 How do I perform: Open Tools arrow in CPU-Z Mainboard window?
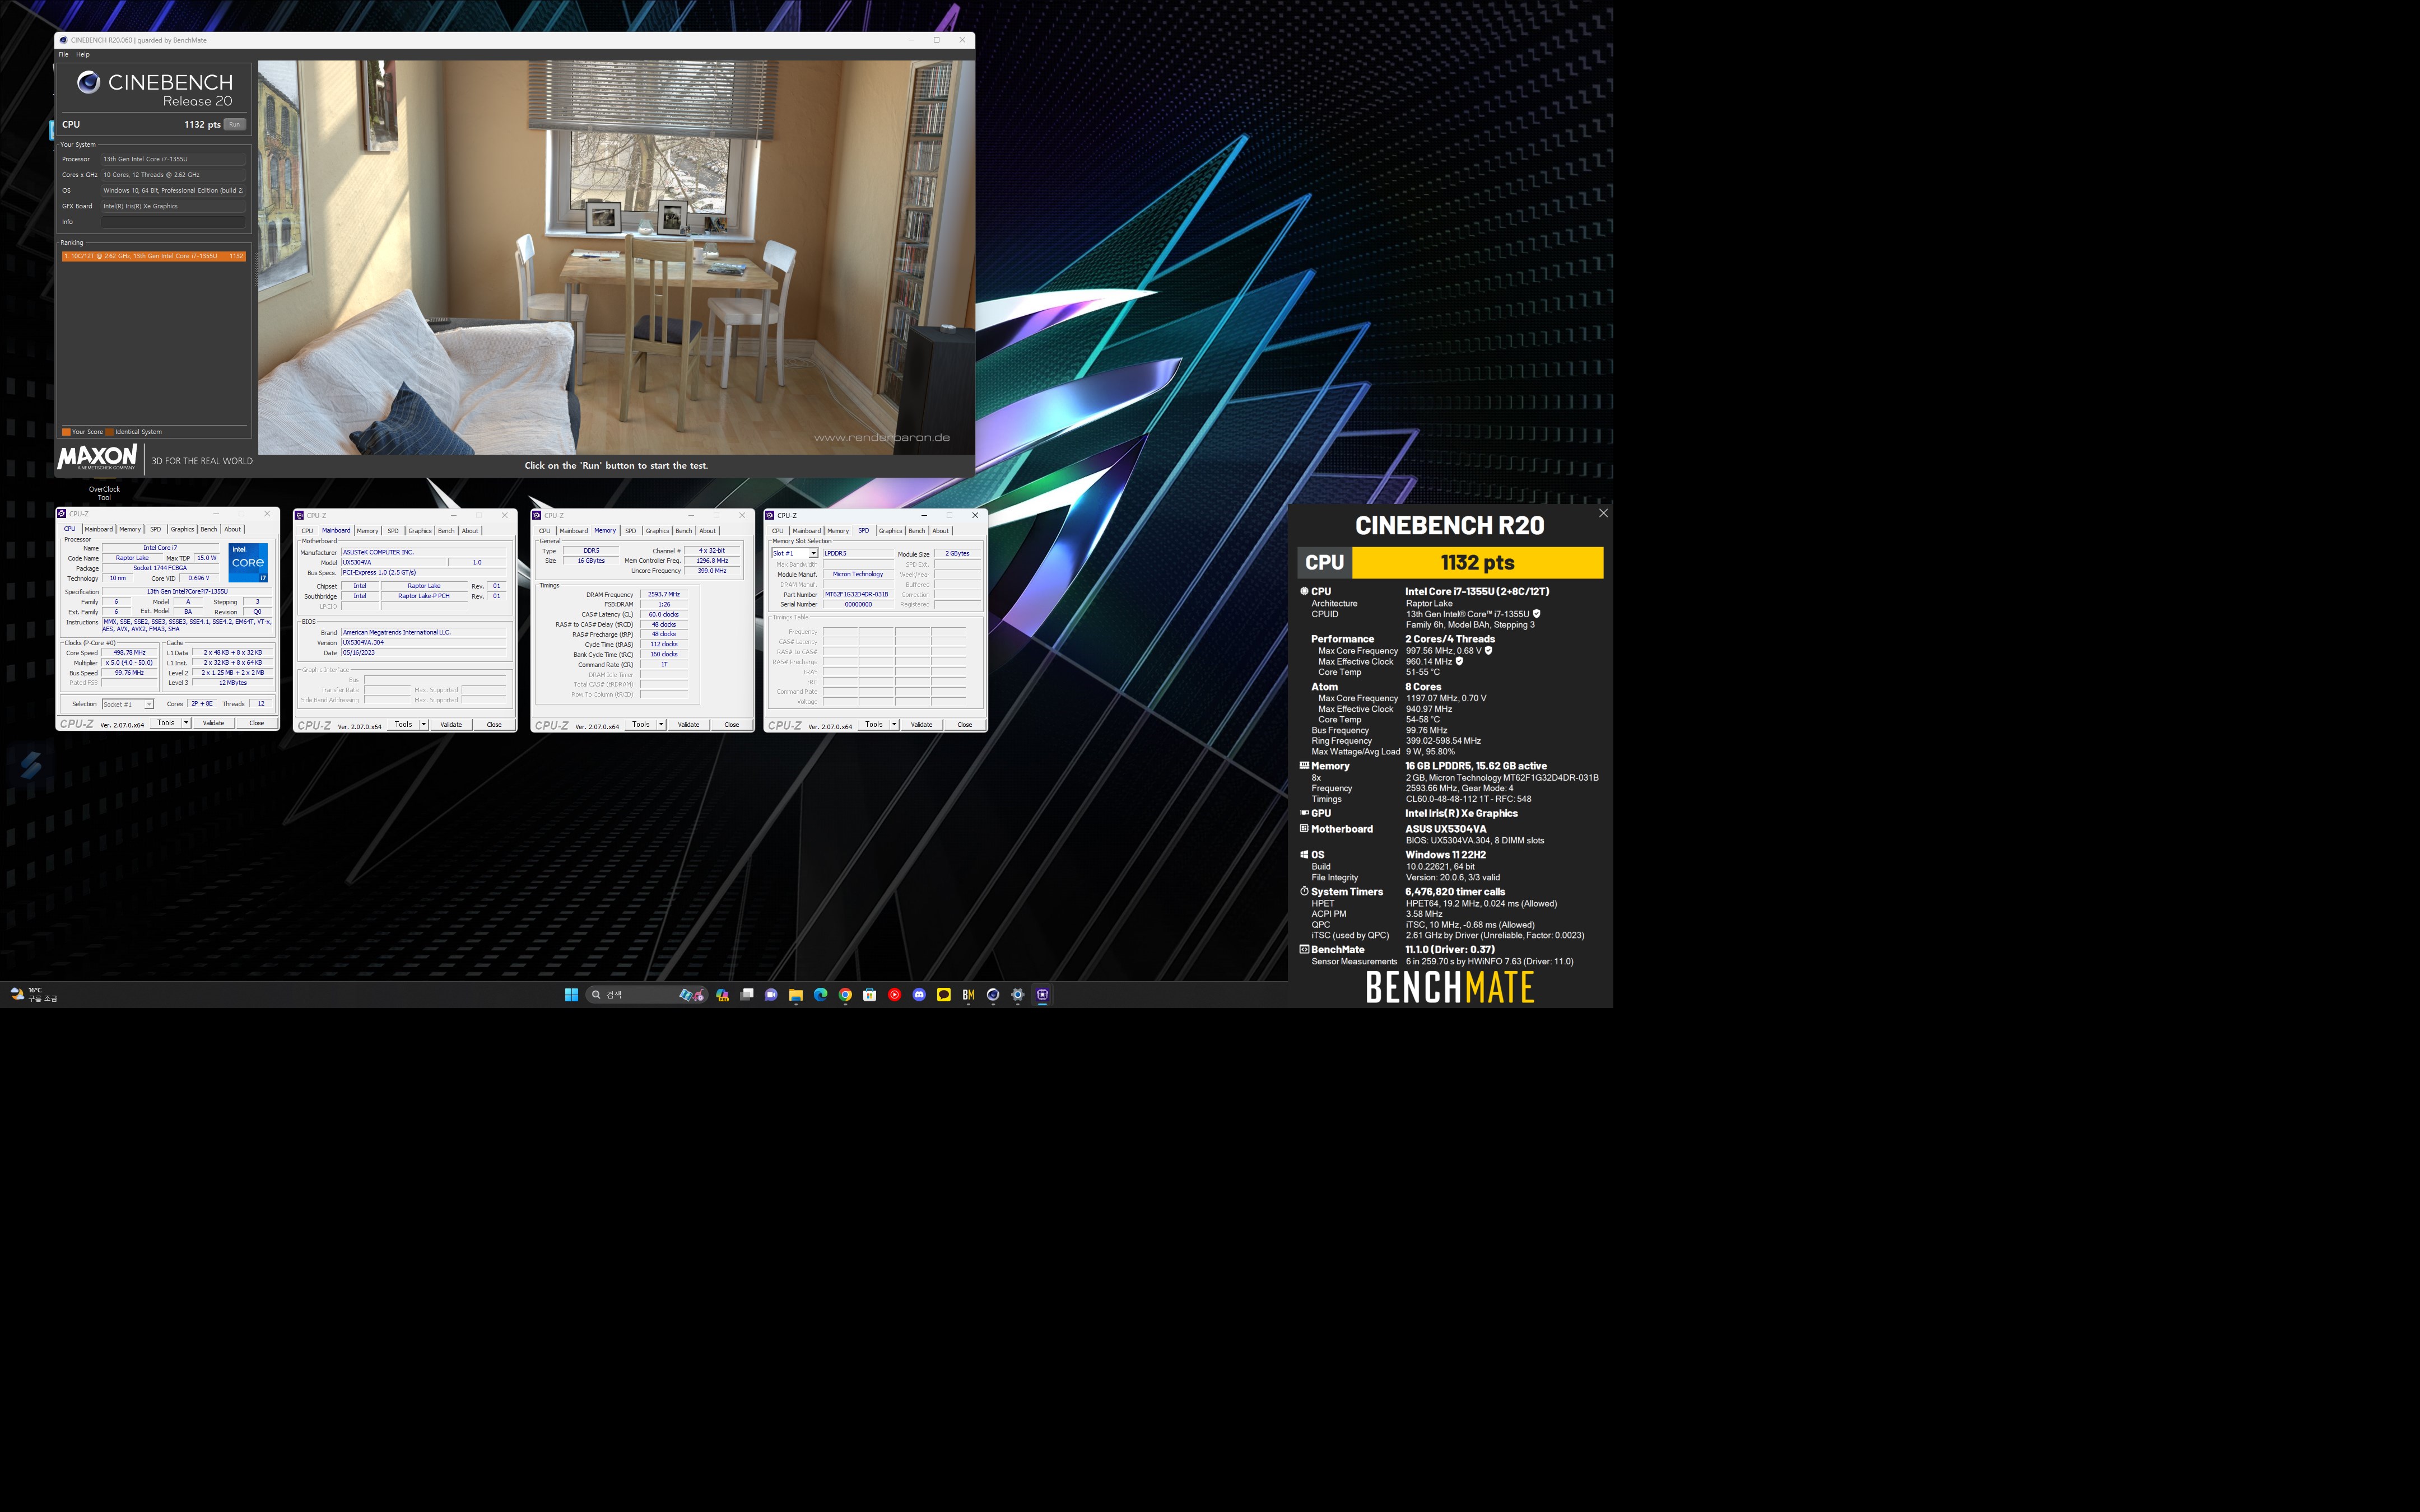click(x=424, y=724)
